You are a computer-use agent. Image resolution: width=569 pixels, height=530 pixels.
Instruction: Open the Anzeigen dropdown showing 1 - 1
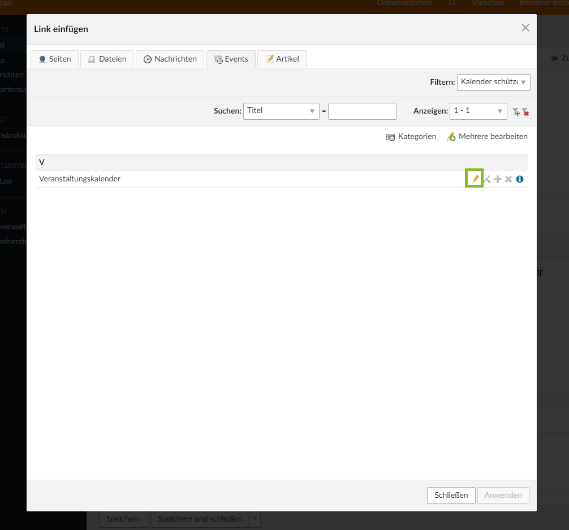[x=478, y=111]
